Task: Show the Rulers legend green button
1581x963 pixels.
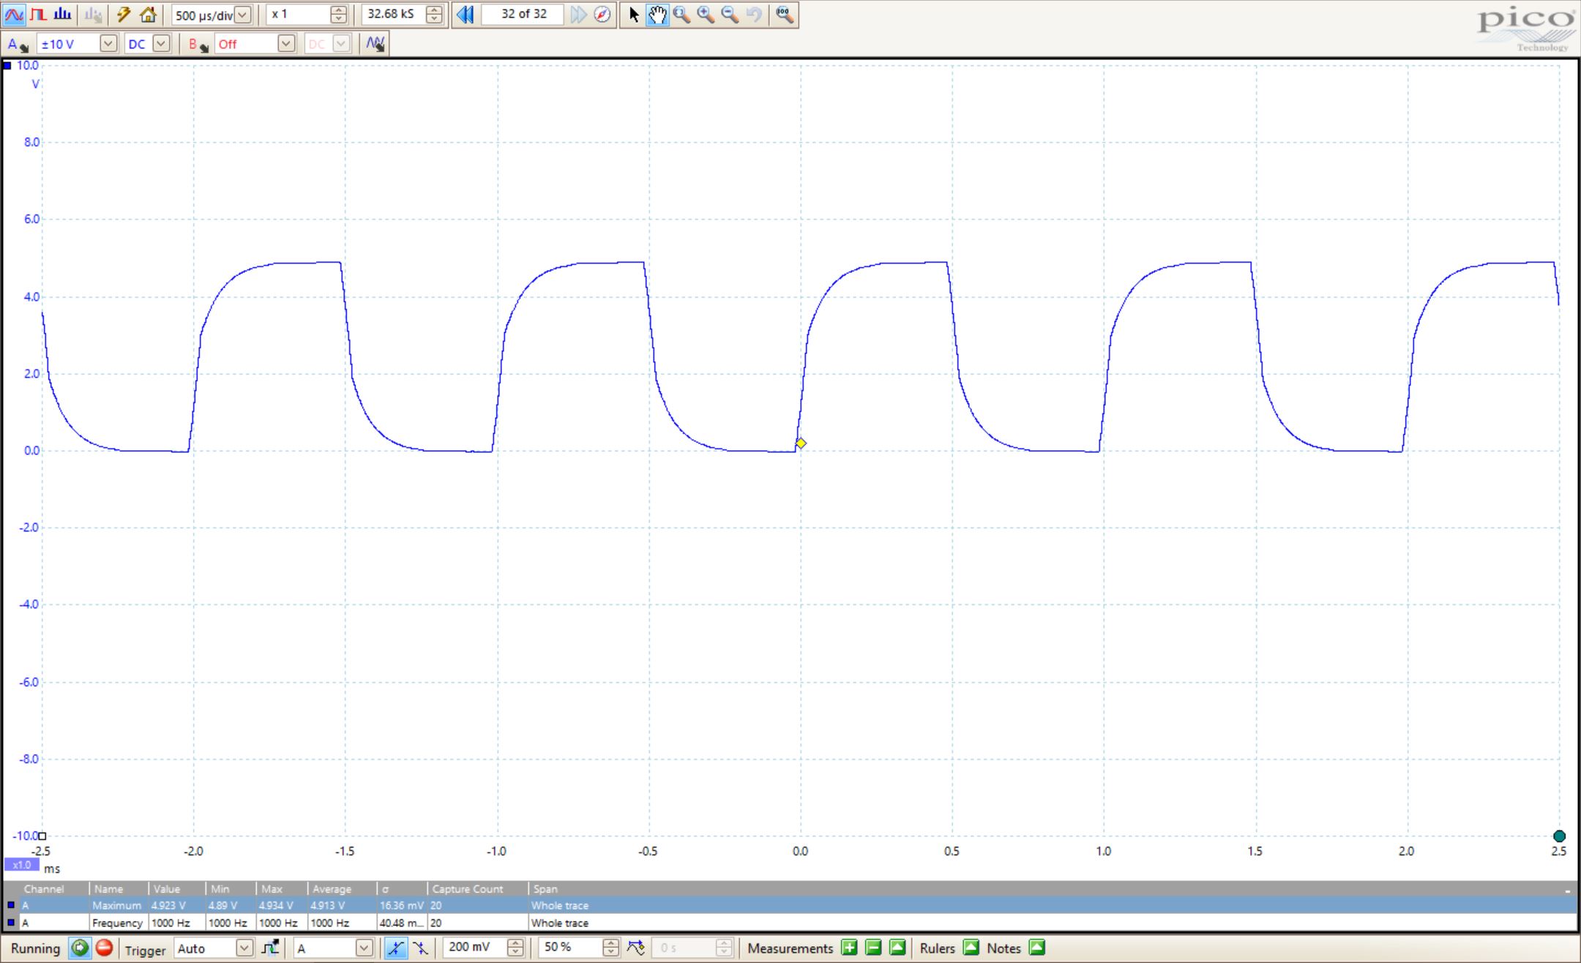Action: (x=971, y=948)
